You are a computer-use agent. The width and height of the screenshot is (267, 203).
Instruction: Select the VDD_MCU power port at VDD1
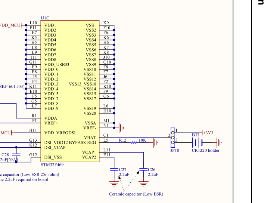pos(10,25)
